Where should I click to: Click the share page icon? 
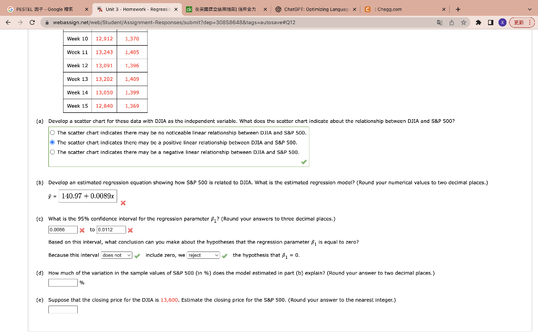point(451,23)
